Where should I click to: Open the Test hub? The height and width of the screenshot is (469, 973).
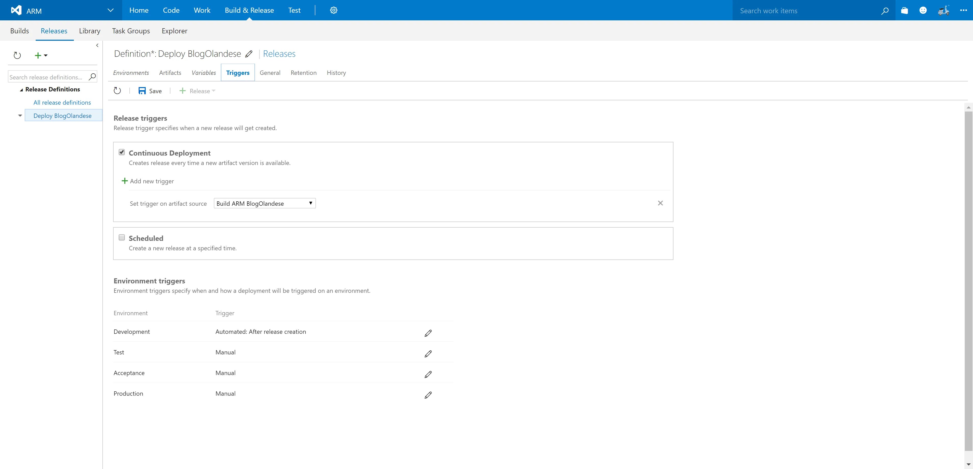click(x=294, y=10)
